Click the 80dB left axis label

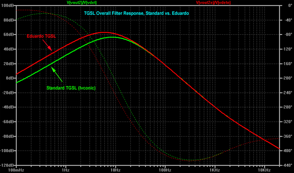coord(8,20)
